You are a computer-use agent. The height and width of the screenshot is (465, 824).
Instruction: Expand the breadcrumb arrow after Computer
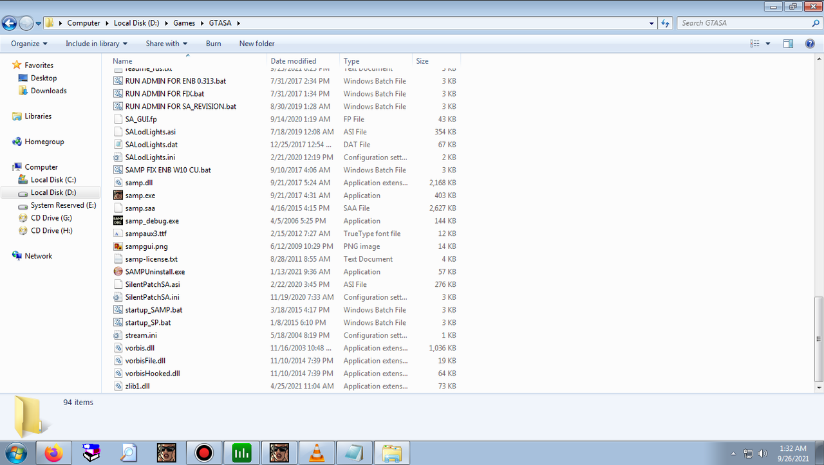coord(107,23)
